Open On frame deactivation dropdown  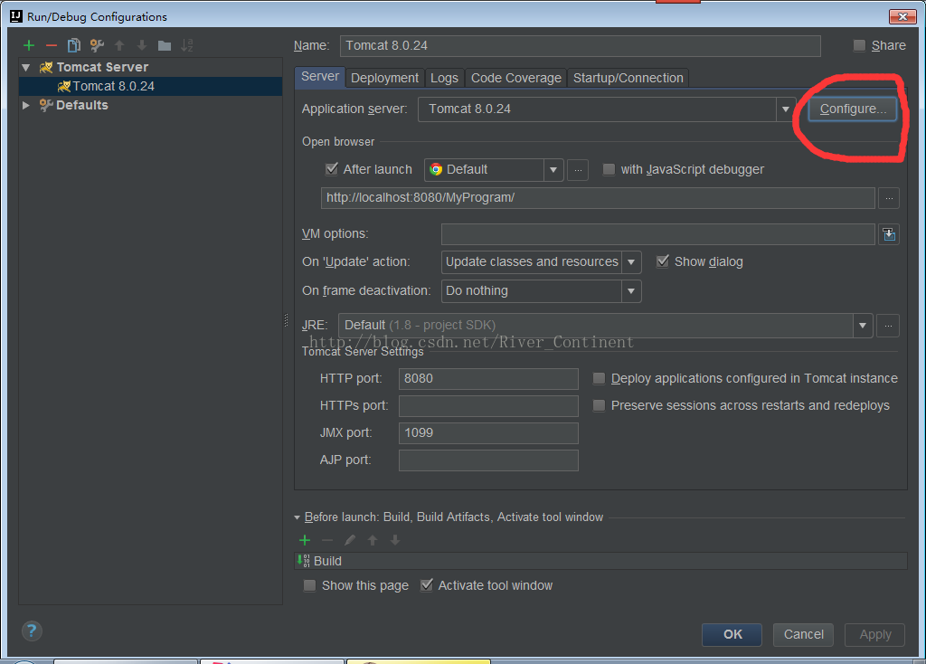pyautogui.click(x=631, y=291)
